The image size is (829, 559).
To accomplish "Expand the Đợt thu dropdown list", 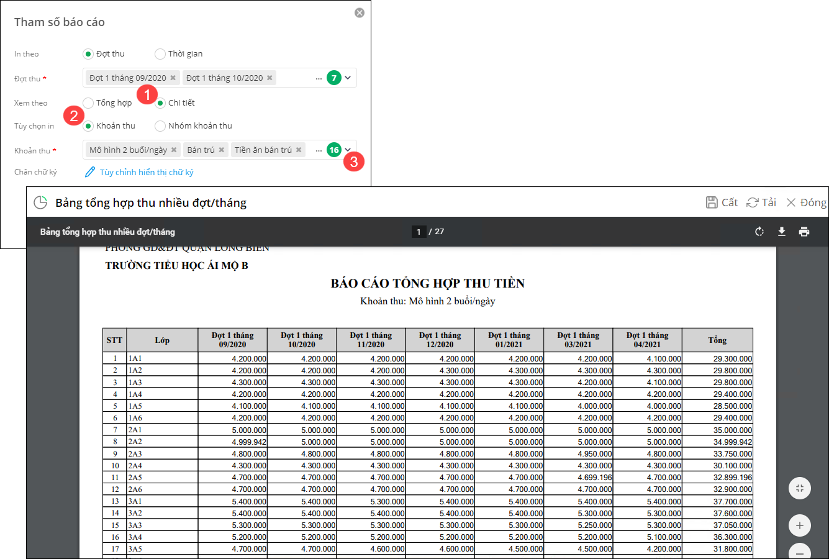I will [x=348, y=78].
